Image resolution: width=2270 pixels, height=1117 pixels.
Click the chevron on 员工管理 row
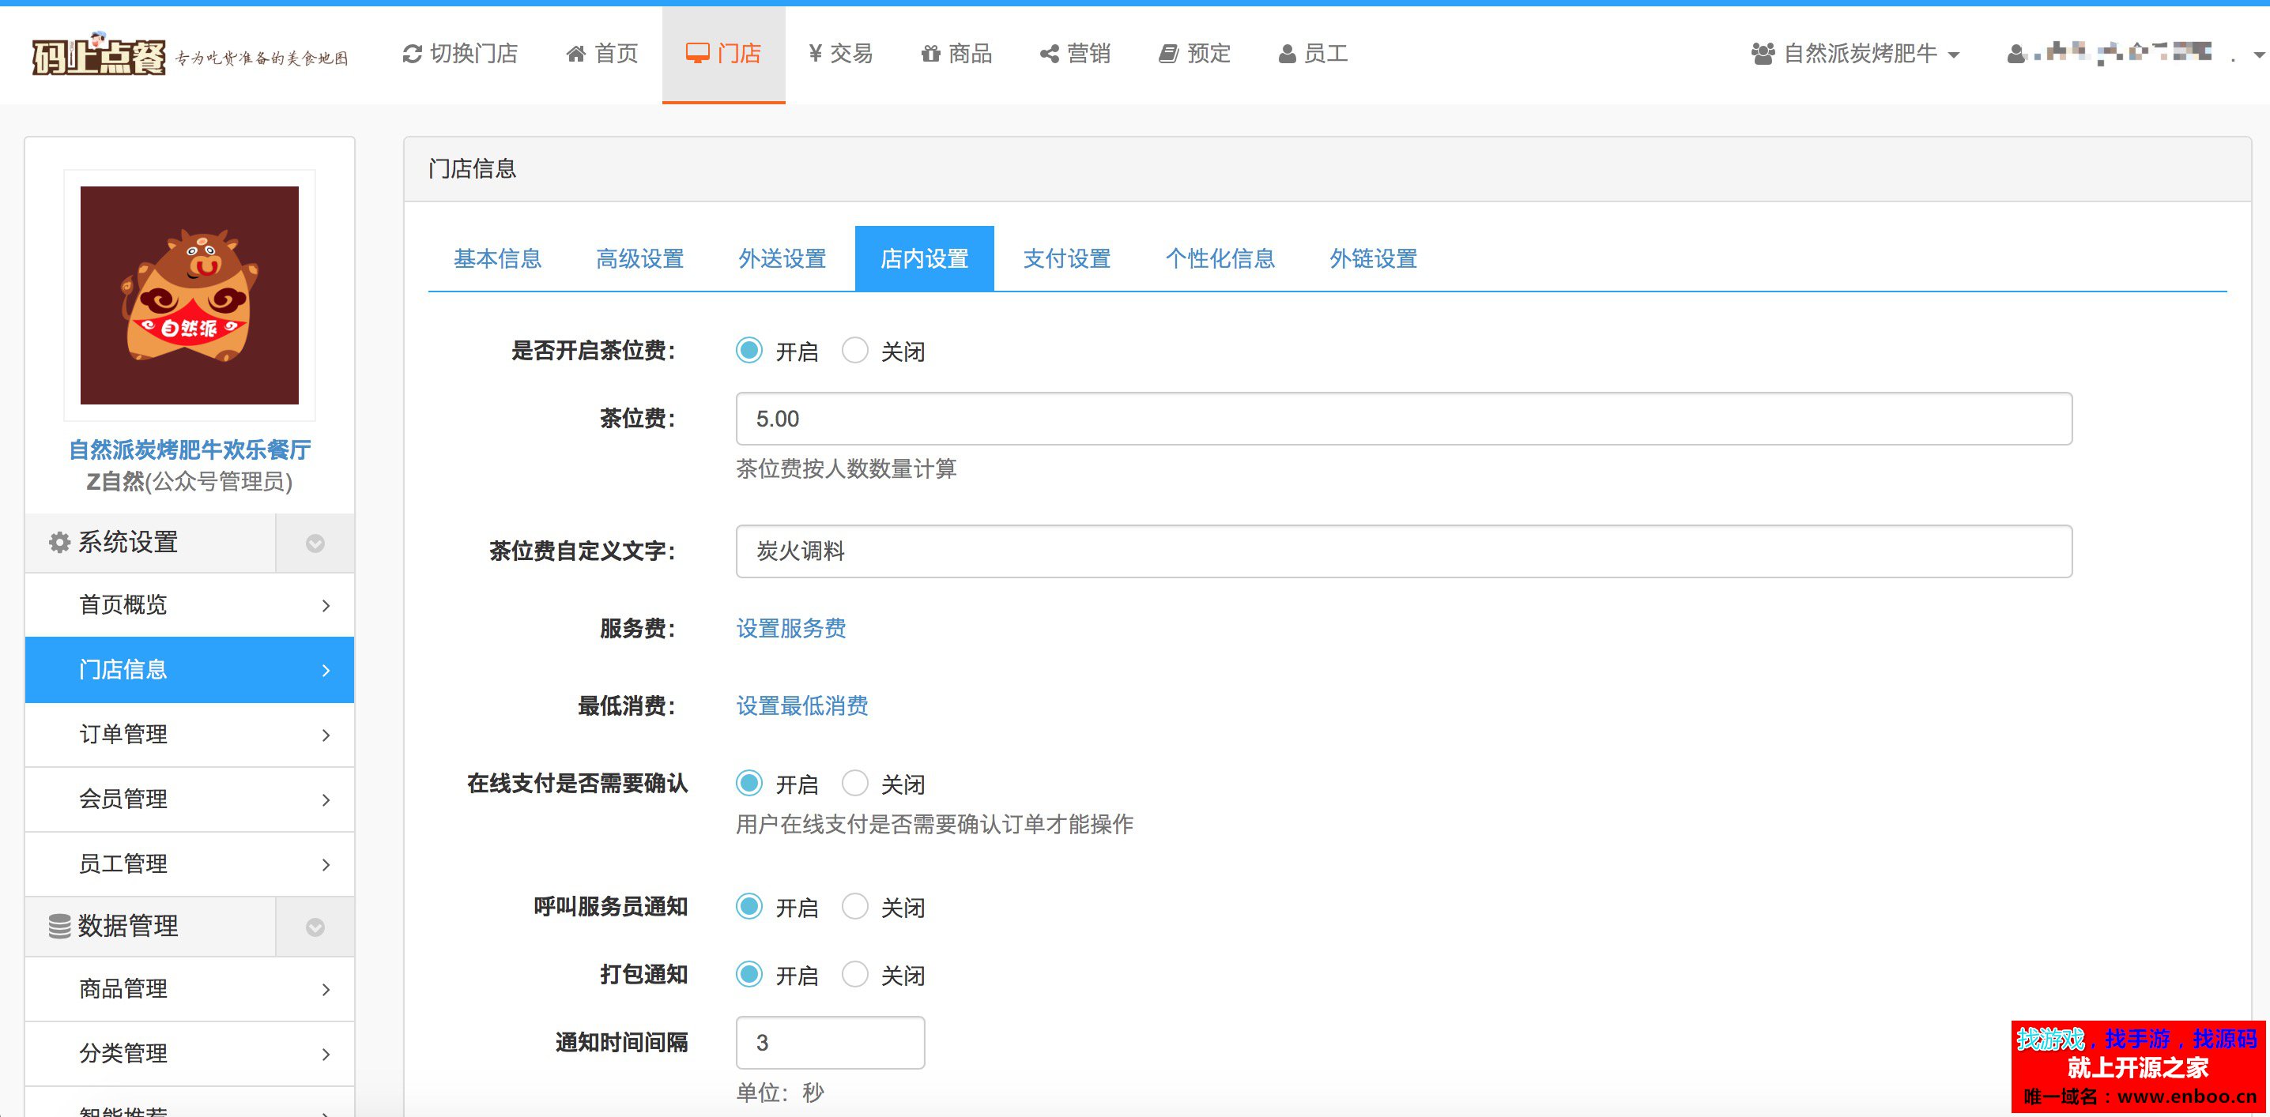click(326, 865)
